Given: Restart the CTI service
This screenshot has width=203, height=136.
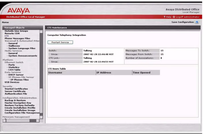Looking at the screenshot, I should pyautogui.click(x=60, y=42).
